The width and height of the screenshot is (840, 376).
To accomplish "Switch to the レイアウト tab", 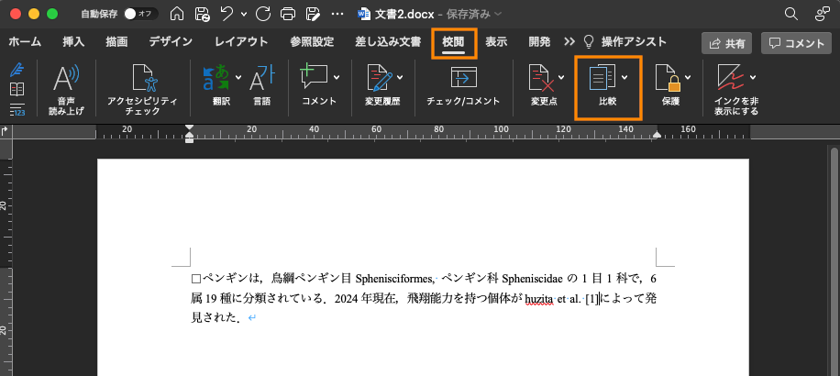I will pyautogui.click(x=241, y=42).
